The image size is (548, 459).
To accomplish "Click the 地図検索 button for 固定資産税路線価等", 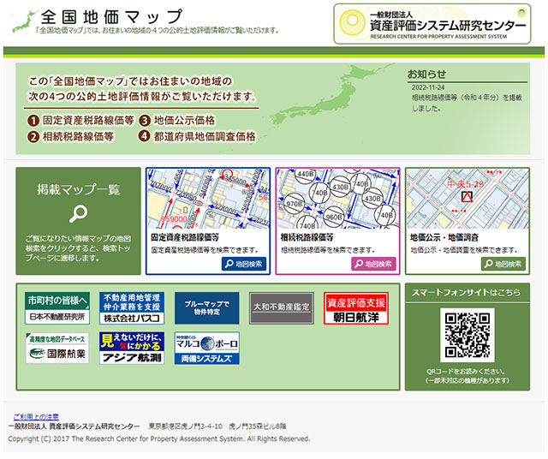I will coord(243,265).
